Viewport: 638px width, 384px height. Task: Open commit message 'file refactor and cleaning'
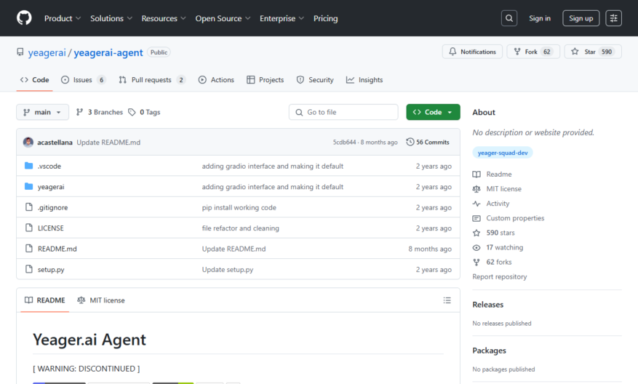pos(241,228)
